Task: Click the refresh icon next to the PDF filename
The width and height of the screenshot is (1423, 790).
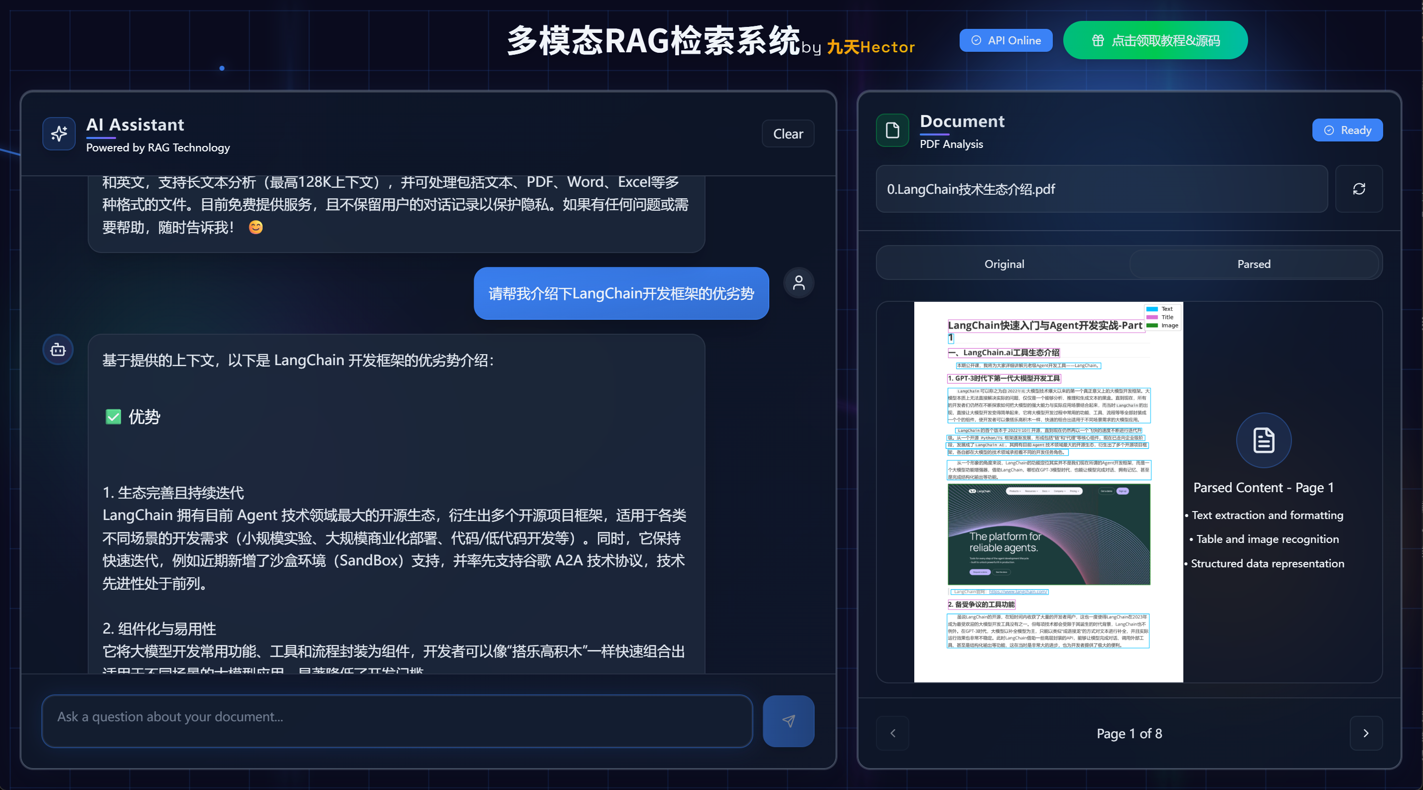Action: click(1358, 189)
